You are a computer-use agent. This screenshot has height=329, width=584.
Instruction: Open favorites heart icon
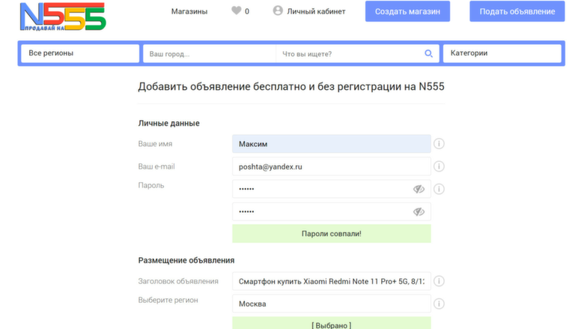tap(237, 11)
